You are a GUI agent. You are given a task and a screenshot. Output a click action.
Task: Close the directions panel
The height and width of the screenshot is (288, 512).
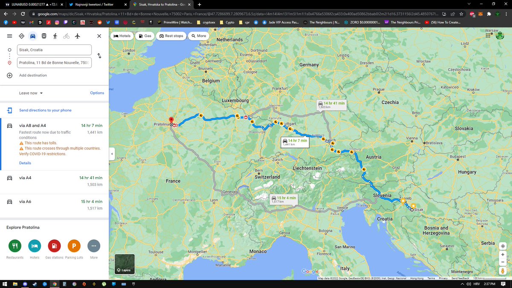click(x=99, y=36)
